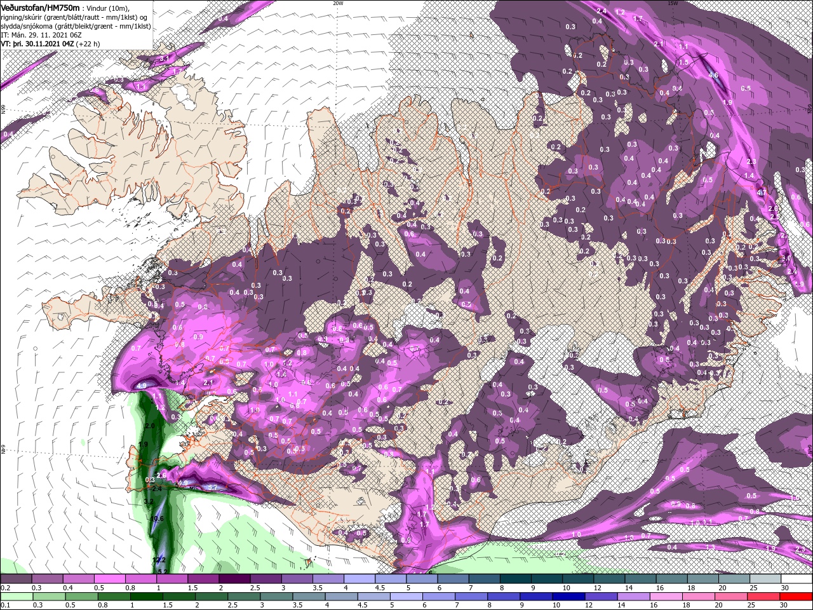
Task: Click the Veðurstofan/HM750m title text
Action: (41, 6)
